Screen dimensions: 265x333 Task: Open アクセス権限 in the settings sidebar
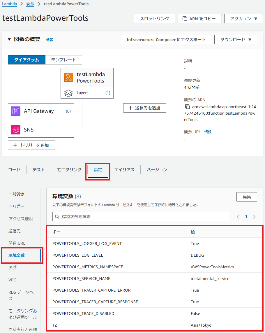tap(21, 218)
